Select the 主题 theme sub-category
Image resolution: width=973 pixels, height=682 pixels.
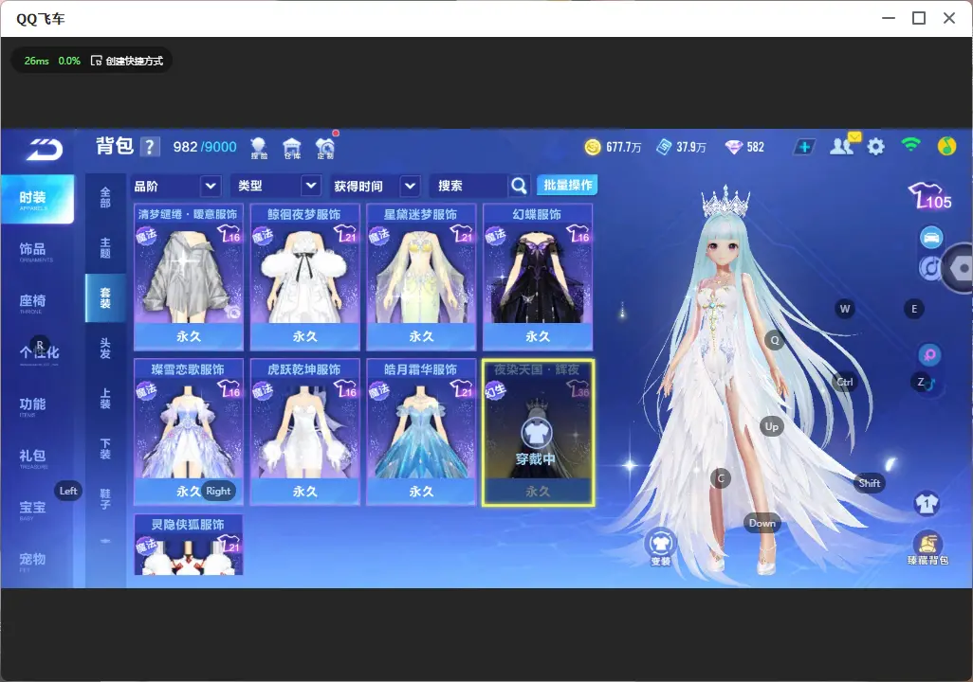[105, 247]
